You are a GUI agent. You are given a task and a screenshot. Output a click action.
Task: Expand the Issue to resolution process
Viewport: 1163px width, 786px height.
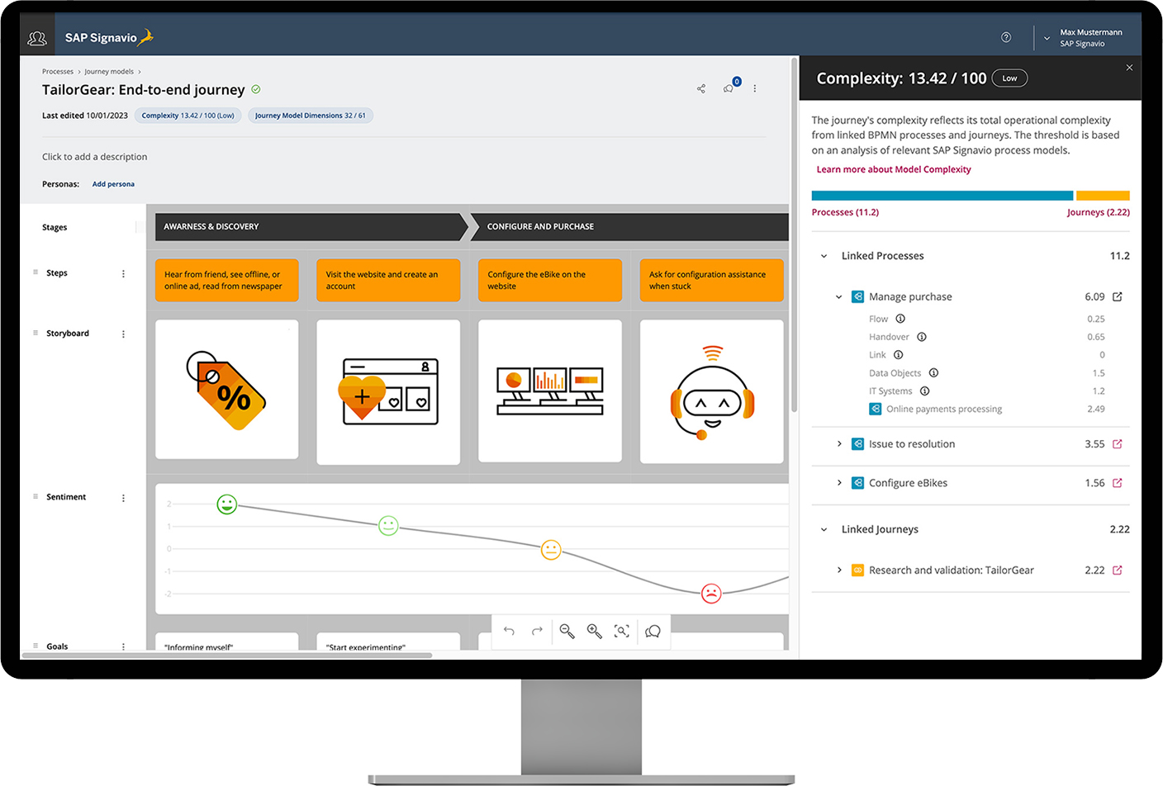840,443
